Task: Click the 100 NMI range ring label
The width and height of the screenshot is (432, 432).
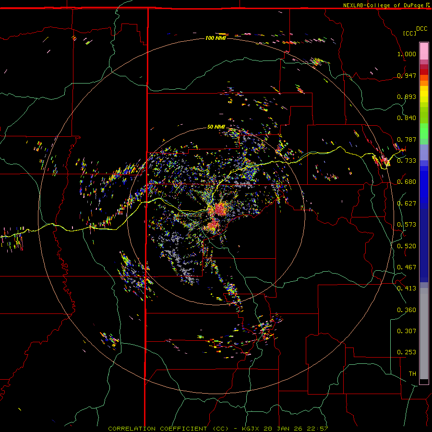Action: (x=216, y=38)
